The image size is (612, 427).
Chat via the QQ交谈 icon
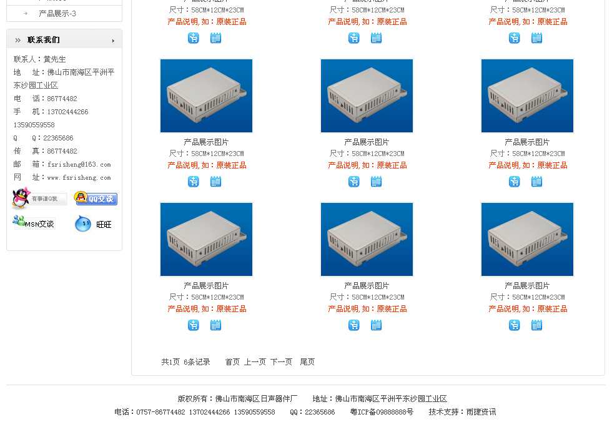(x=96, y=199)
